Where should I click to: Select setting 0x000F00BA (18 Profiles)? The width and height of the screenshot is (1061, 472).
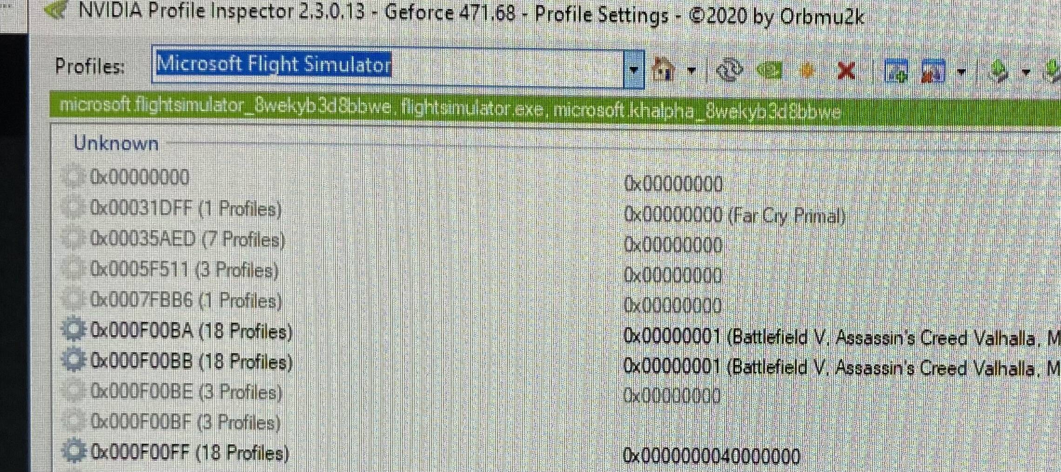pyautogui.click(x=191, y=331)
